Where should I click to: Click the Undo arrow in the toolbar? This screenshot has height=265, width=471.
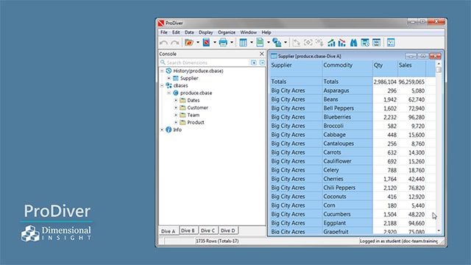(x=163, y=43)
